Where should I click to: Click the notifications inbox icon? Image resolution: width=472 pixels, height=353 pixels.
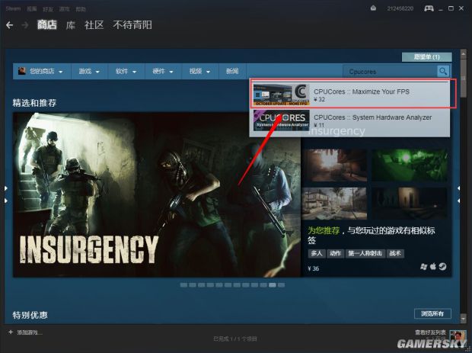(373, 8)
